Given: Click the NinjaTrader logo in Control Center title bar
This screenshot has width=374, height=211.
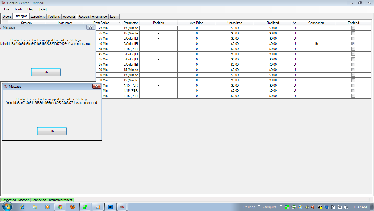Looking at the screenshot, I should pyautogui.click(x=3, y=3).
